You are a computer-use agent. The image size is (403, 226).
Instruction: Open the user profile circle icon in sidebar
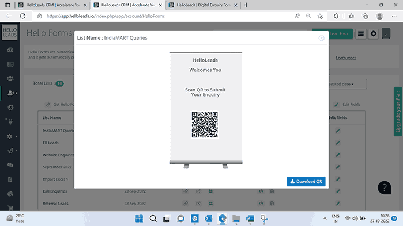pyautogui.click(x=10, y=108)
